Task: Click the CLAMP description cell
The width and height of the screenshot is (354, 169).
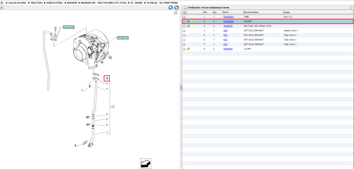Action: (x=247, y=49)
